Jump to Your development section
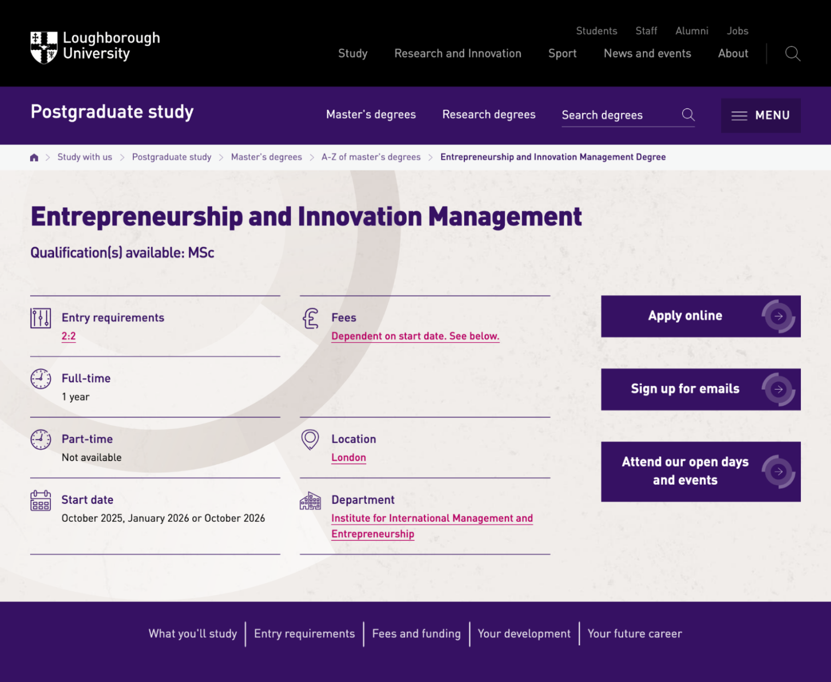This screenshot has height=682, width=831. (524, 634)
